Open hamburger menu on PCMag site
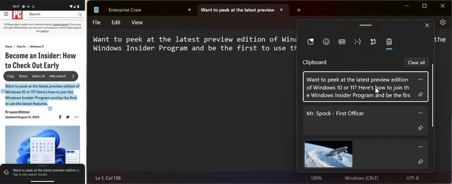This screenshot has width=452, height=184. [x=6, y=14]
